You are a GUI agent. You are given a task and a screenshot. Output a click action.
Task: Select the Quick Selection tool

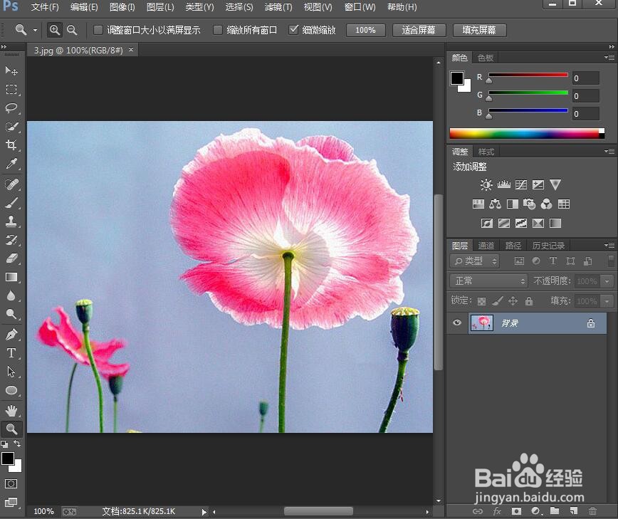pyautogui.click(x=11, y=127)
